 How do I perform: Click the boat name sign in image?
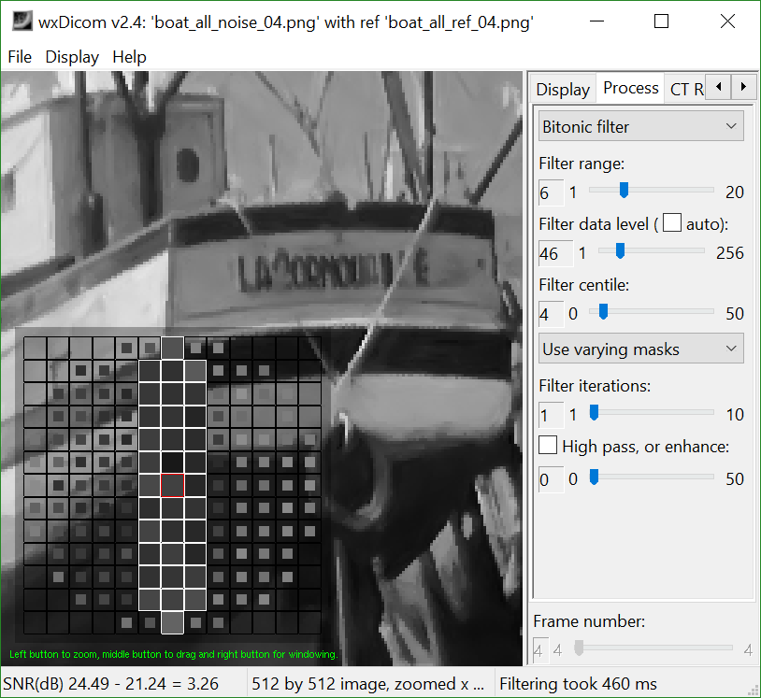click(x=333, y=273)
